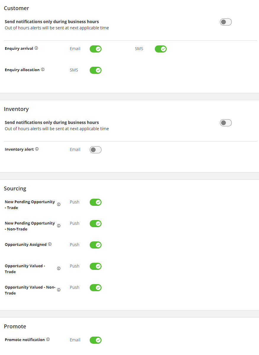Turn off Enquiry arrival Email toggle
Image resolution: width=259 pixels, height=355 pixels.
[x=96, y=49]
